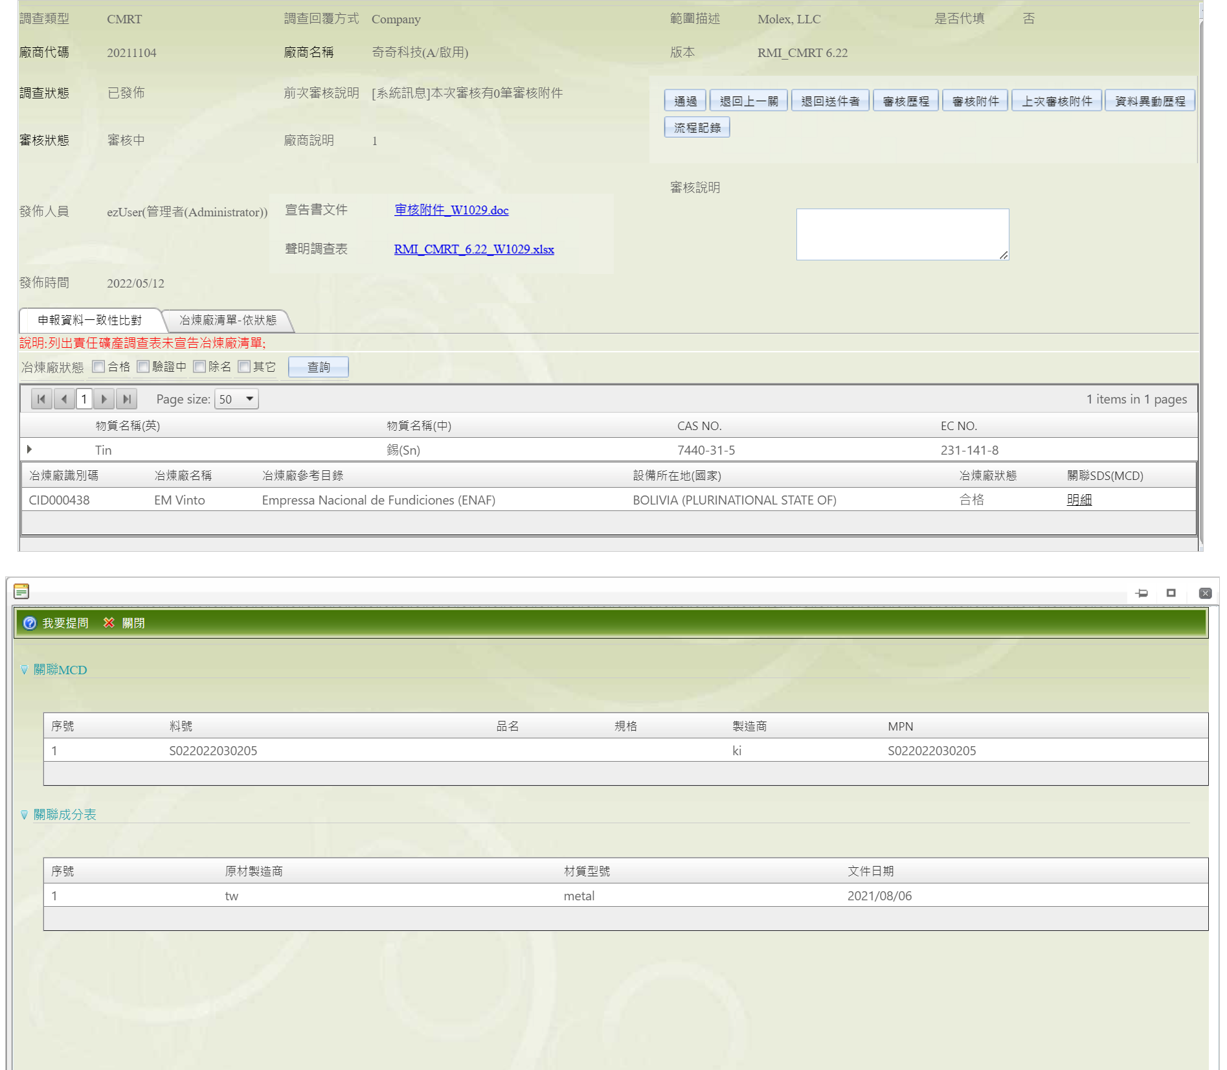
Task: Check the 除名 smelter status box
Action: 199,367
